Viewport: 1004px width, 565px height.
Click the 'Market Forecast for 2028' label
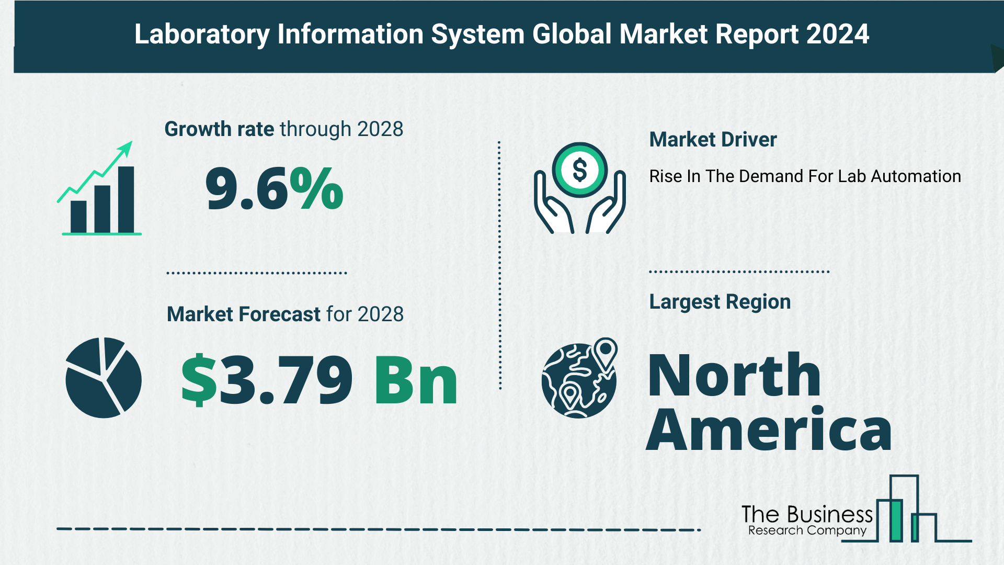click(285, 314)
